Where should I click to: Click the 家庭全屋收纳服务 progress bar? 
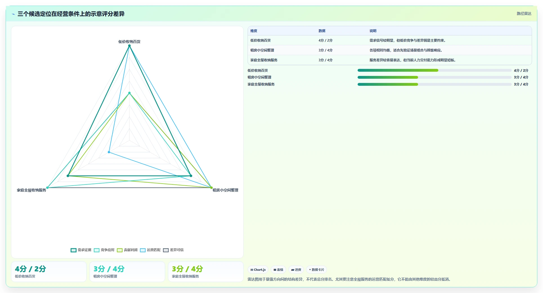point(434,84)
